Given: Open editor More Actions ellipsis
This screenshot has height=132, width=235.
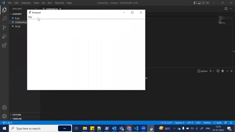Looking at the screenshot, I should [x=231, y=9].
